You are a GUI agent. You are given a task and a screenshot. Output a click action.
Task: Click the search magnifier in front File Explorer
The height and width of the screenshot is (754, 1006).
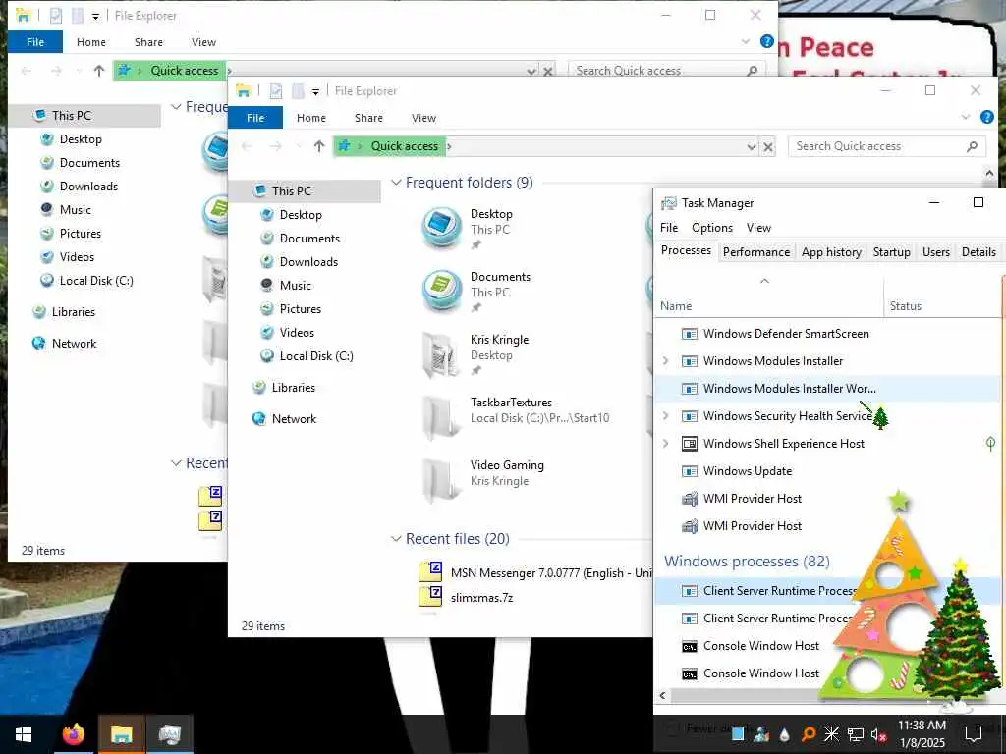pyautogui.click(x=972, y=146)
